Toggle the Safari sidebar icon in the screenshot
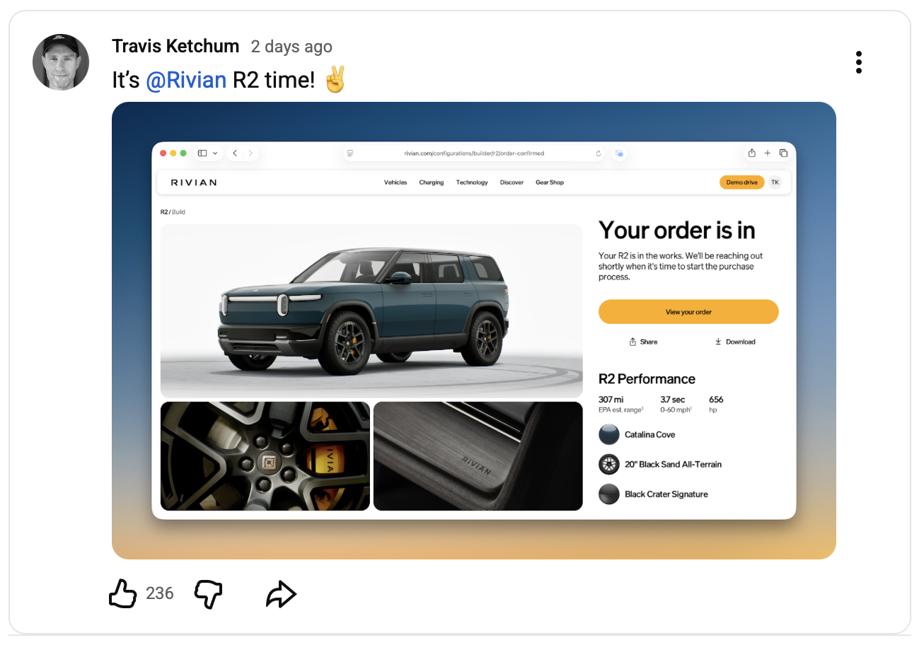The image size is (924, 645). pyautogui.click(x=202, y=153)
